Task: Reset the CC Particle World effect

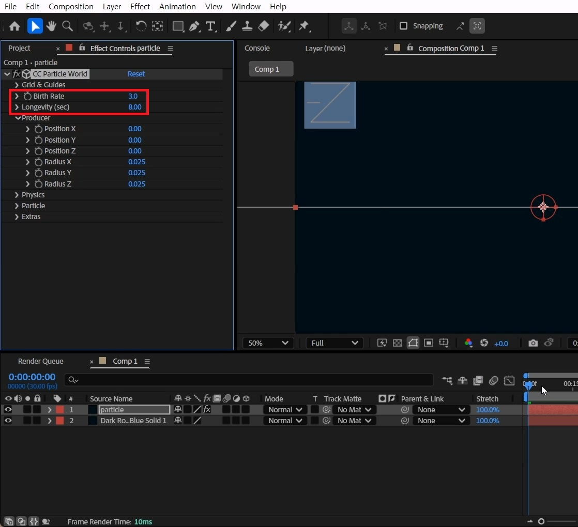Action: point(136,74)
